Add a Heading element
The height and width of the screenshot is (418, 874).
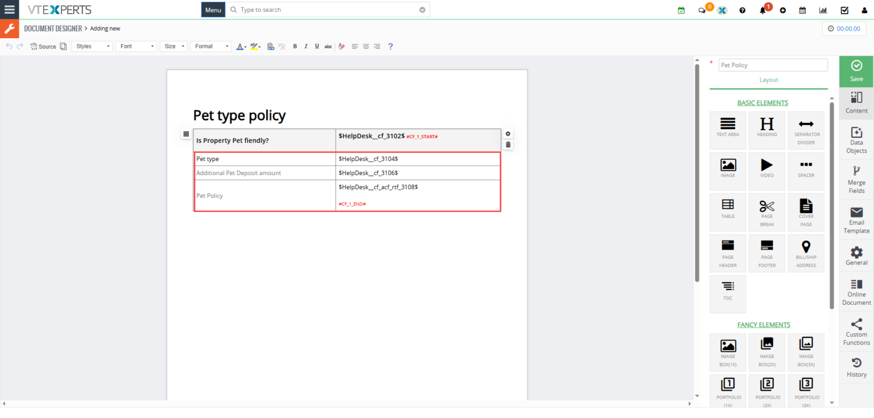point(766,127)
